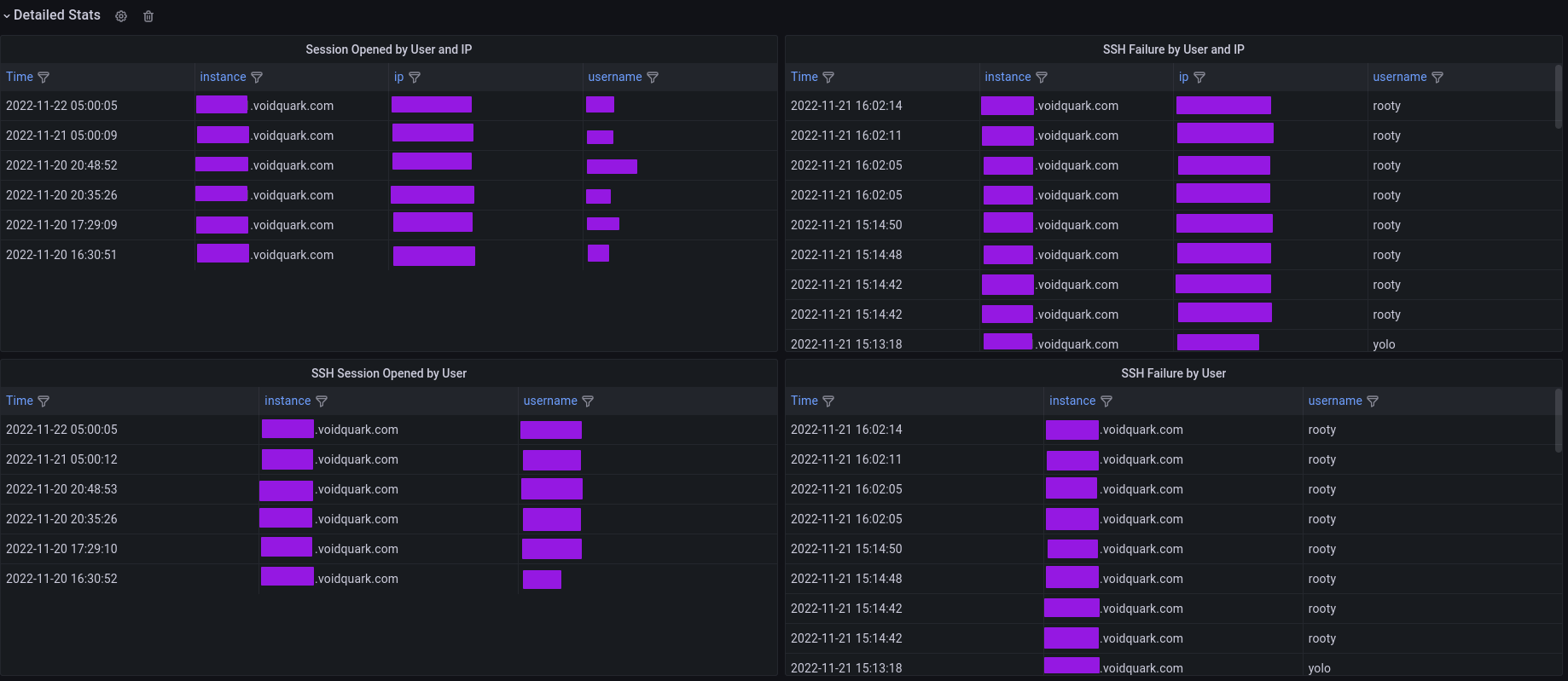
Task: Delete the Detailed Stats row via trash icon
Action: click(x=148, y=16)
